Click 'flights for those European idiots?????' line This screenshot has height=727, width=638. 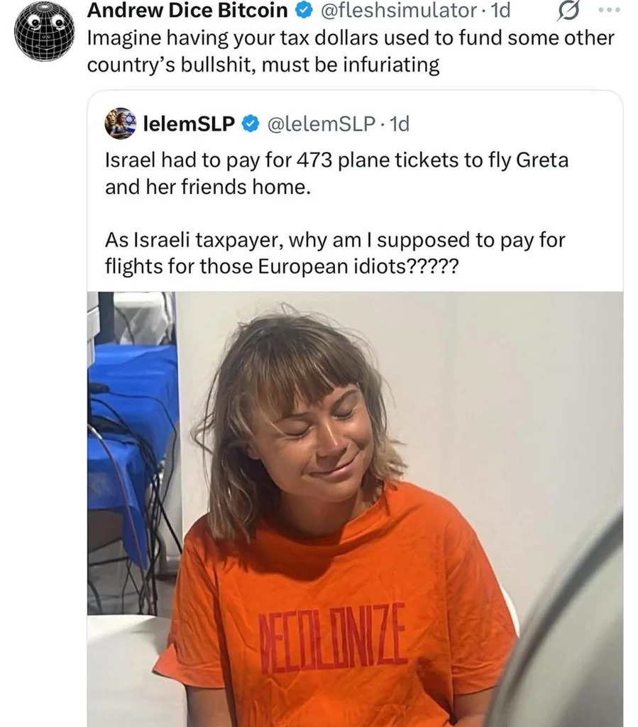pos(282,268)
